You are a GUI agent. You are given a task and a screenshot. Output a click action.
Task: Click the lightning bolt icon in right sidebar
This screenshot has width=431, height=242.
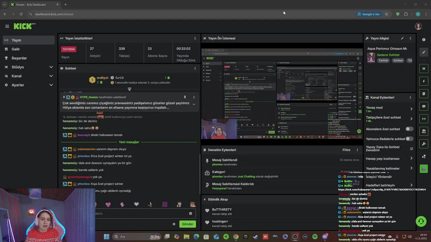point(424,81)
